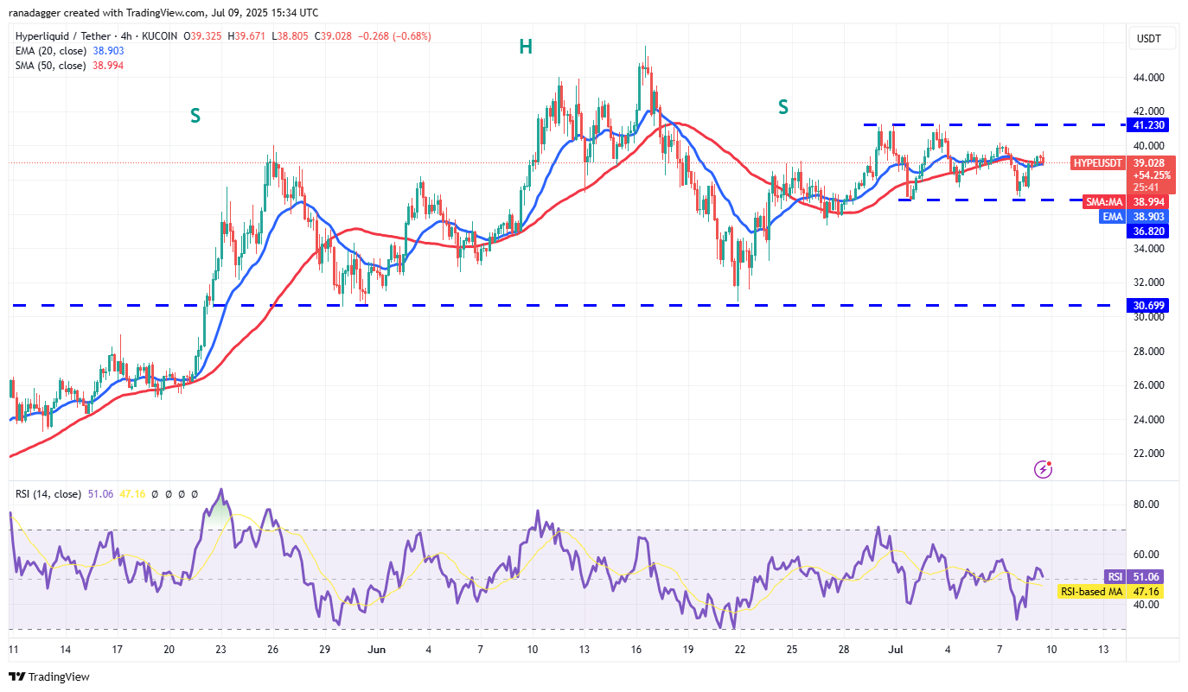1188x692 pixels.
Task: Select the left shoulder "S" annotation
Action: coord(196,116)
